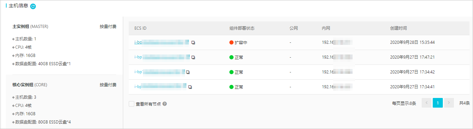Copy ECS ID of the 扩容中 instance

193,43
